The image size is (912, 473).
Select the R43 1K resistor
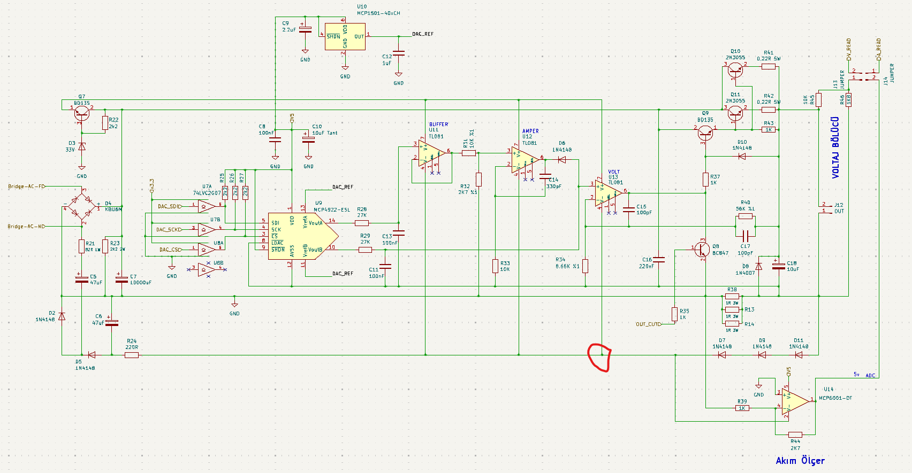point(769,129)
